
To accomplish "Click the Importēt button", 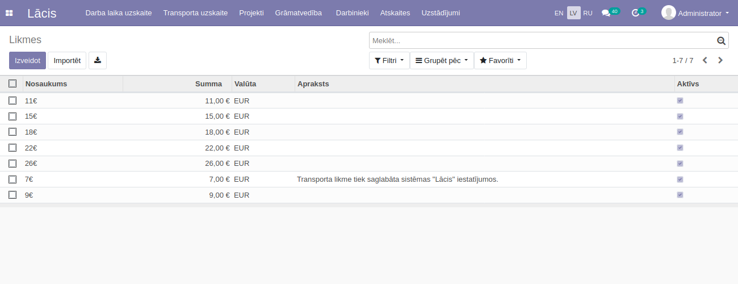I will [67, 60].
